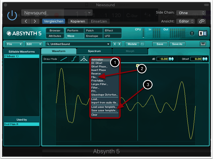Click the Untitled Sound search field
Image resolution: width=213 pixels, height=159 pixels.
(78, 44)
